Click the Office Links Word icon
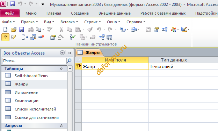Viewport: 218px width, 131px height. click(x=123, y=30)
